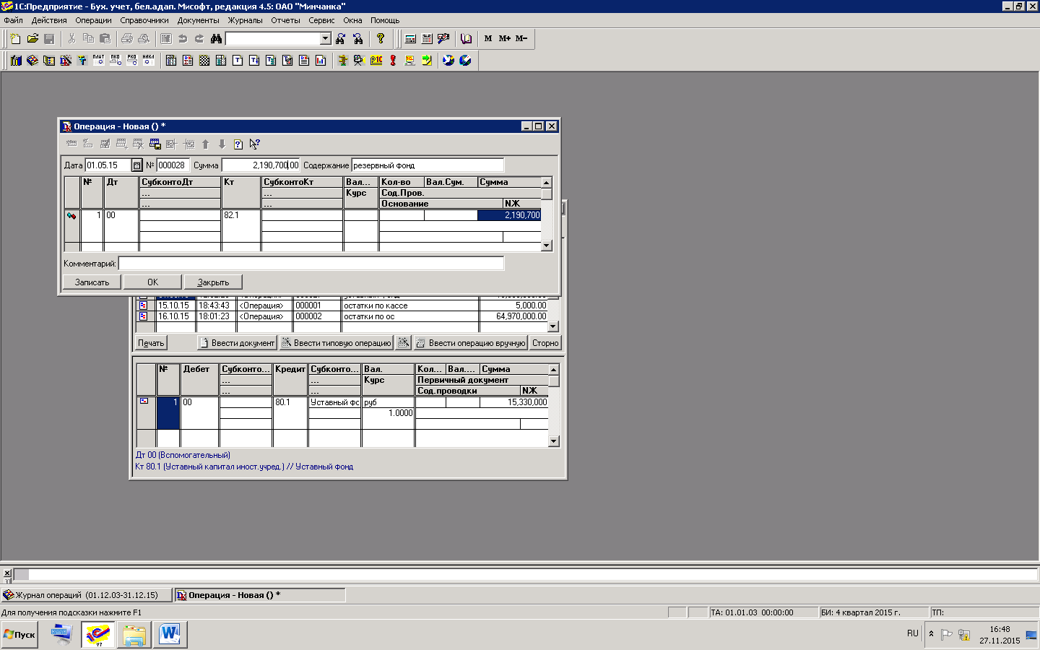This screenshot has width=1040, height=650.
Task: Click the operation number field 000028
Action: 173,165
